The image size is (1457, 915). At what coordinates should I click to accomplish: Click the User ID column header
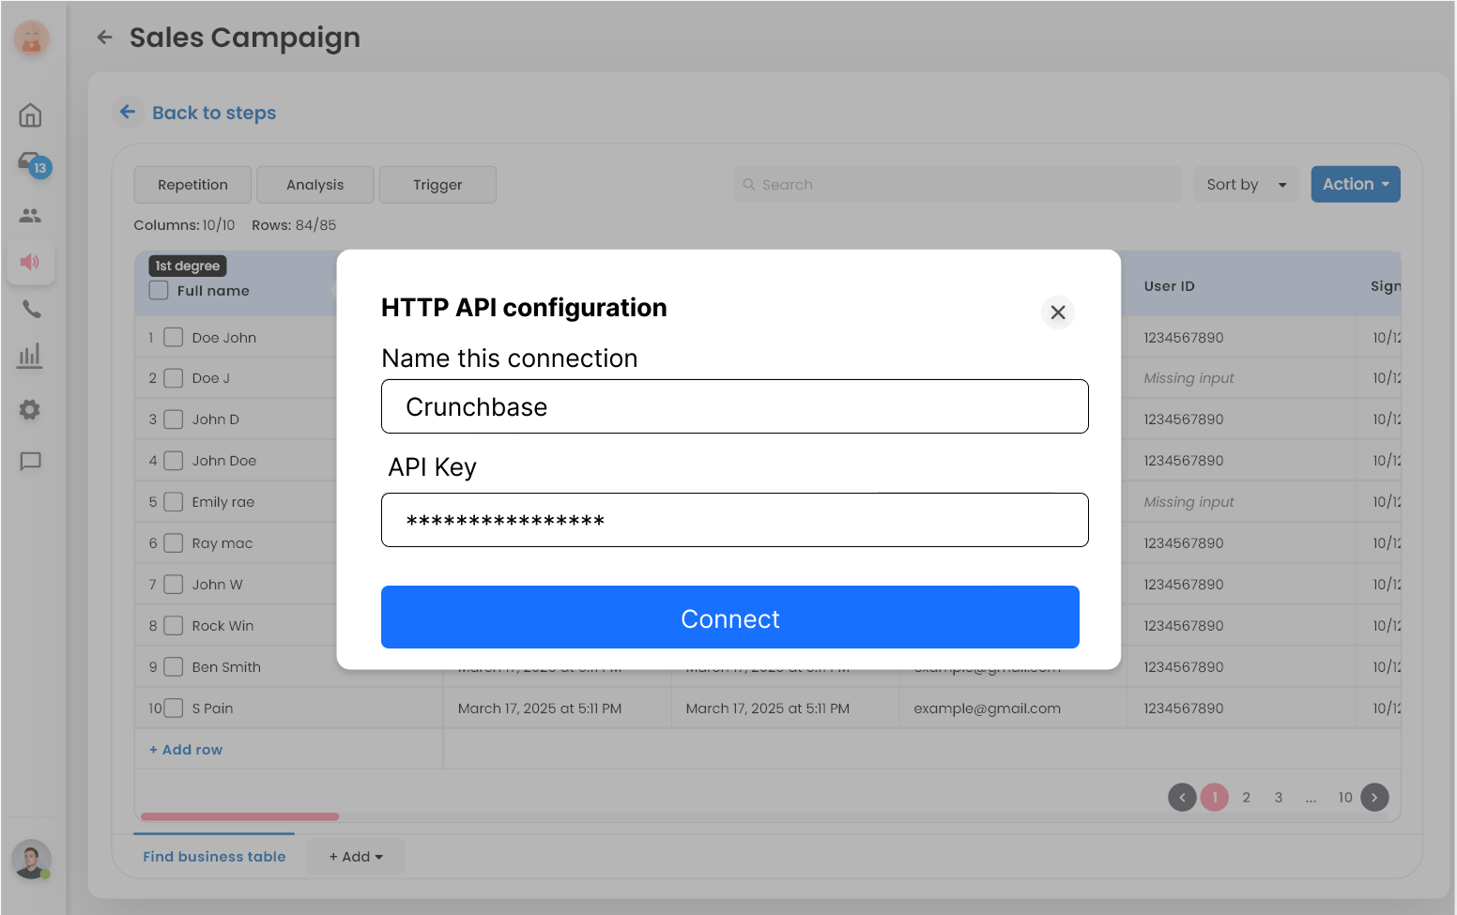point(1170,286)
